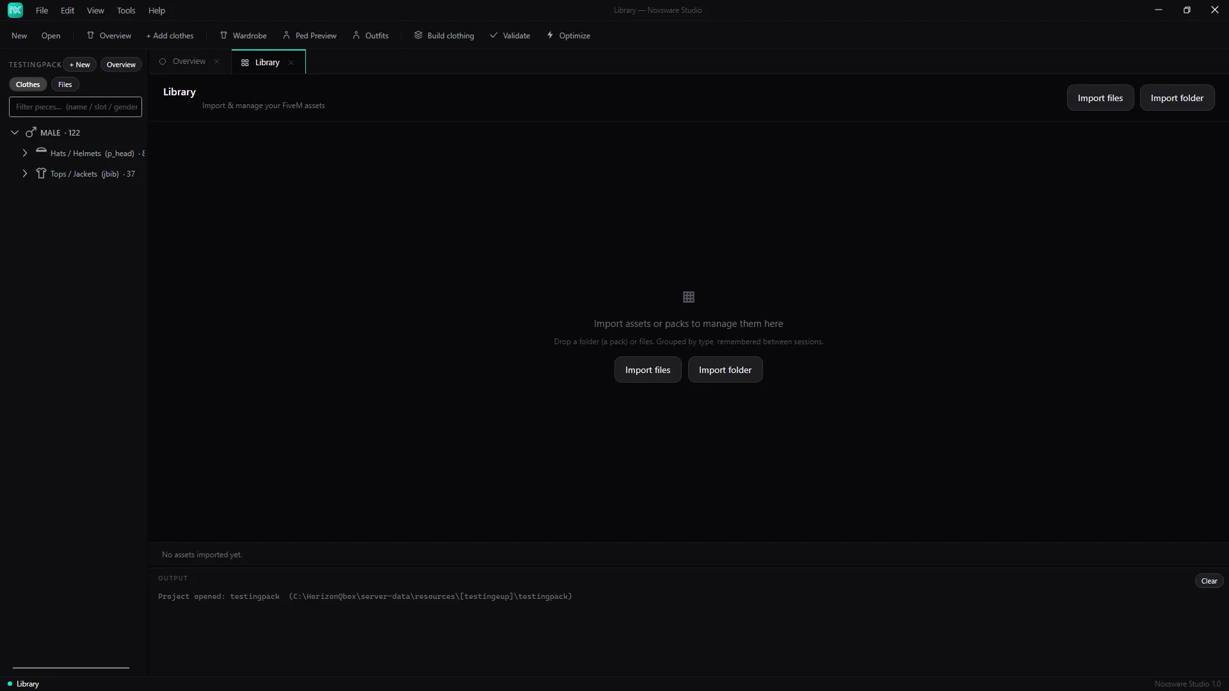Toggle the Clothes view pill
This screenshot has width=1229, height=691.
28,84
